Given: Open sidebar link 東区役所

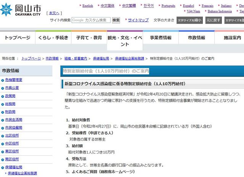Looking at the screenshot, I should click(12, 151).
